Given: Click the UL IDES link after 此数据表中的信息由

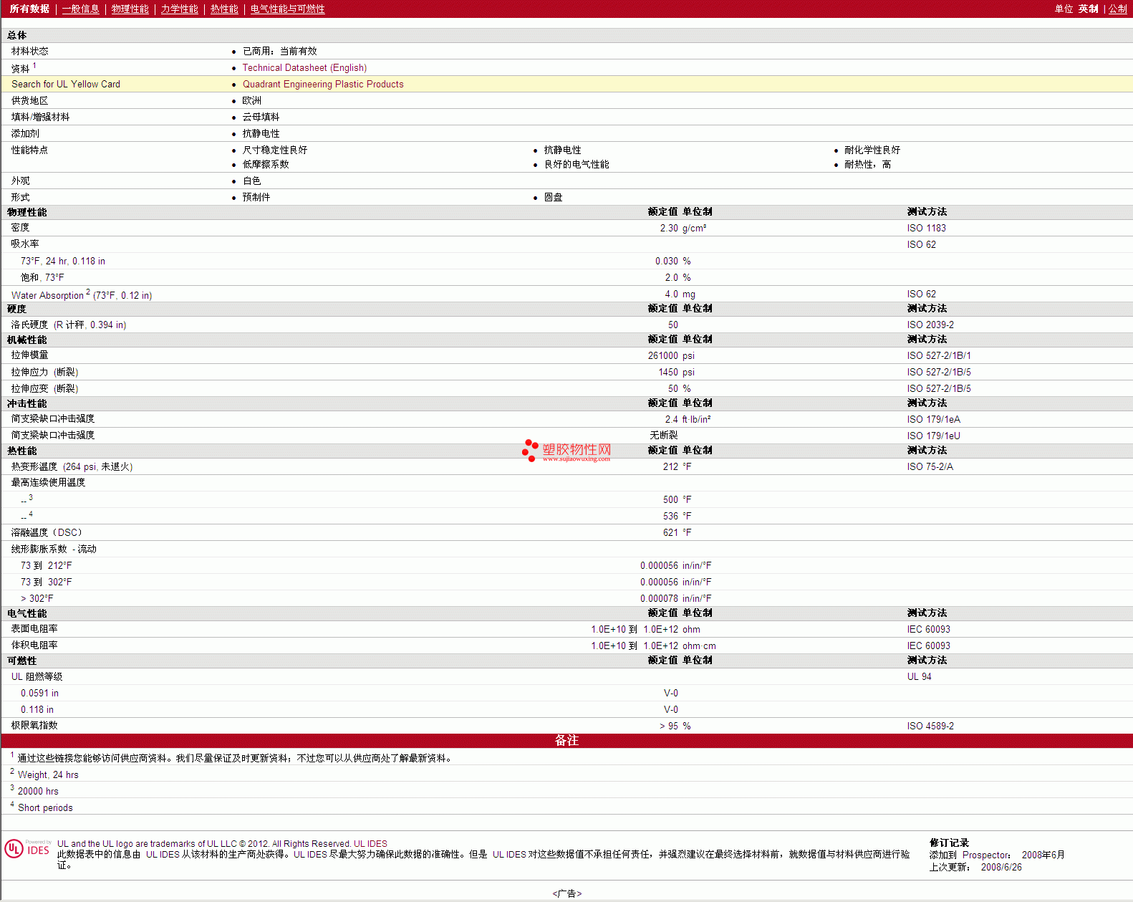Looking at the screenshot, I should pyautogui.click(x=163, y=855).
